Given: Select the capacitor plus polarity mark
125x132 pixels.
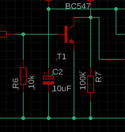Looking at the screenshot, I should pyautogui.click(x=44, y=73).
